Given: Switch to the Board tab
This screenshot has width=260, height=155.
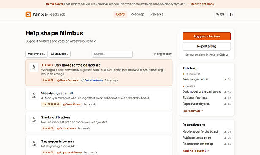Looking at the screenshot, I should tap(120, 14).
